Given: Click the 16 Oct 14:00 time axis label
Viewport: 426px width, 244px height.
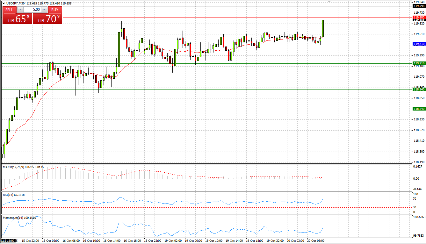Looking at the screenshot, I should (x=112, y=241).
